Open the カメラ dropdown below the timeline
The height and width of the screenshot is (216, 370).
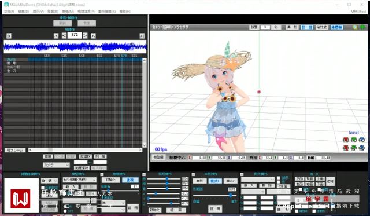point(56,165)
